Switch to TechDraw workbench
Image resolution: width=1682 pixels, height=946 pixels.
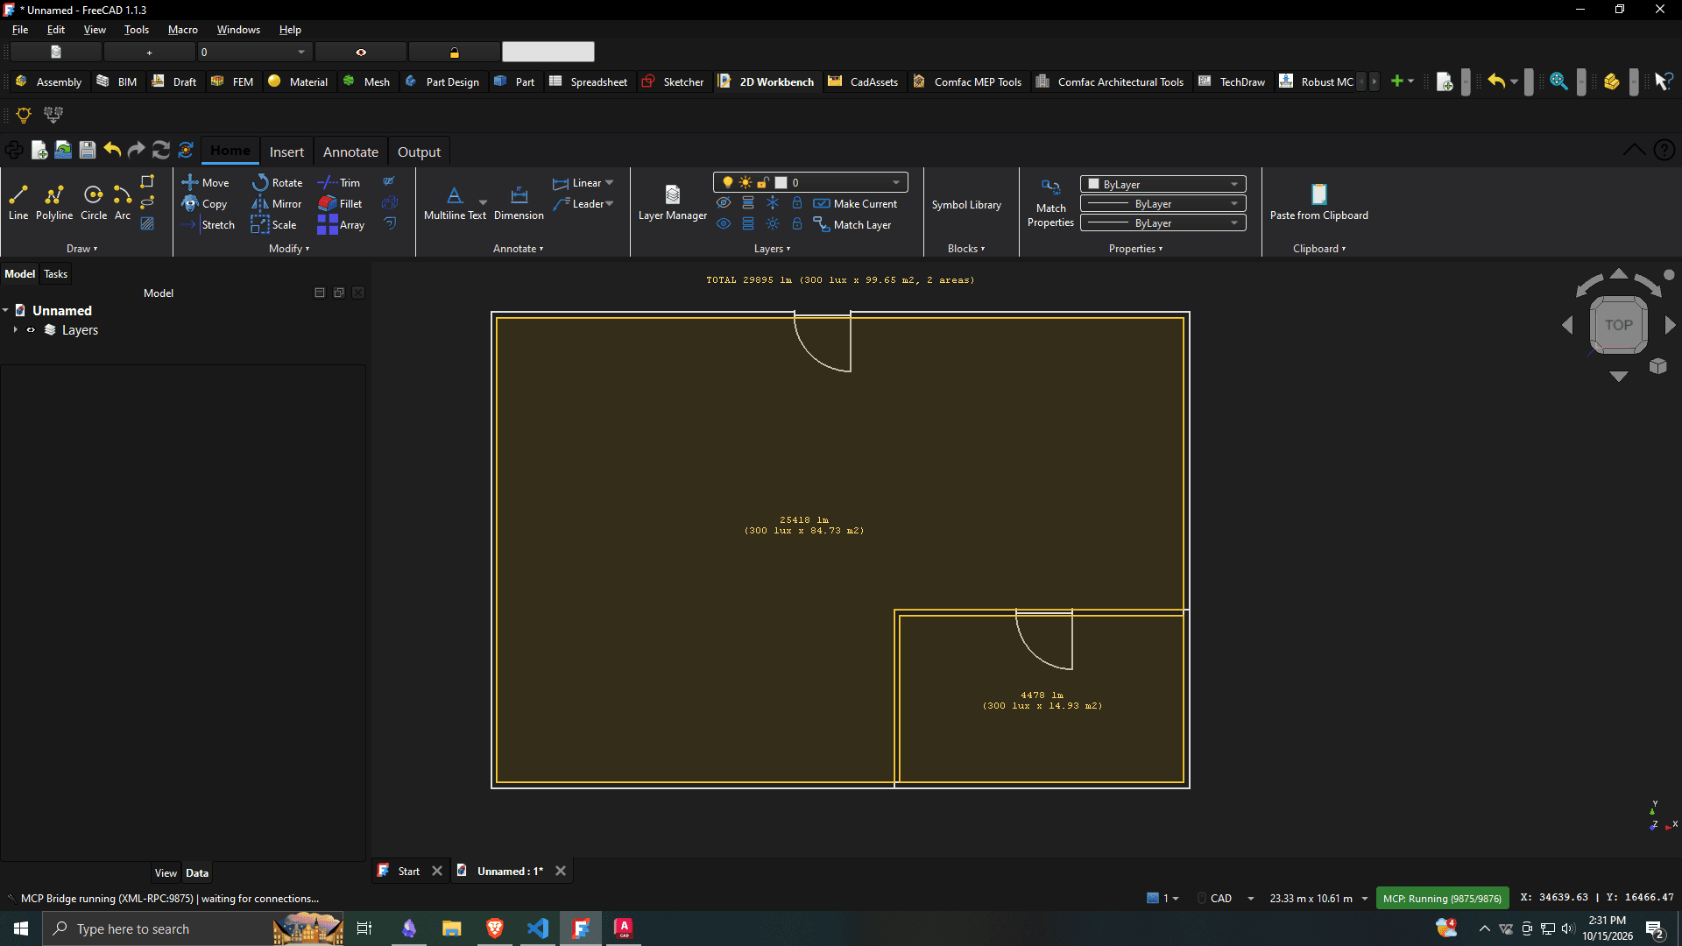click(x=1232, y=81)
